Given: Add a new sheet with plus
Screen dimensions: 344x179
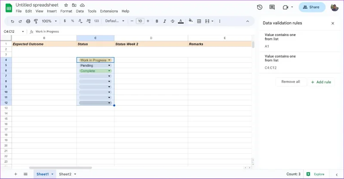Looking at the screenshot, I should click(x=15, y=174).
